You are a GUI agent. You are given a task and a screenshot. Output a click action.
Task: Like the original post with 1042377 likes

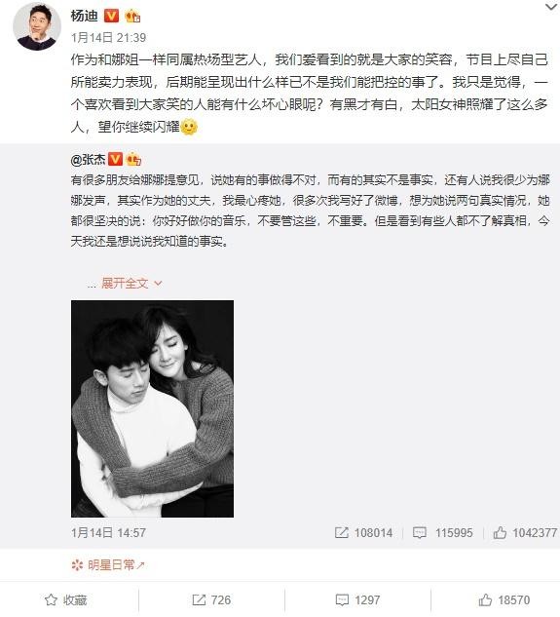coord(525,533)
